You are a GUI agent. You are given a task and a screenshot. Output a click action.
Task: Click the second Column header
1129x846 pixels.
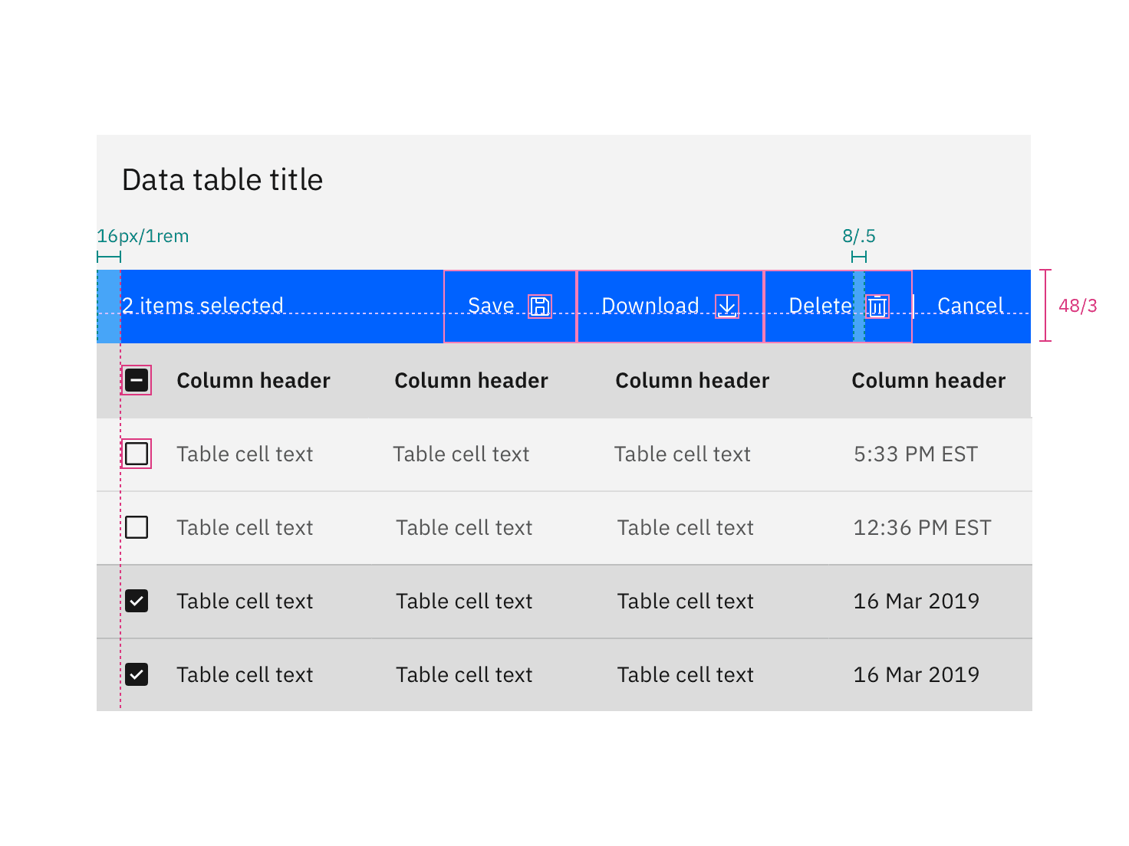click(x=471, y=380)
